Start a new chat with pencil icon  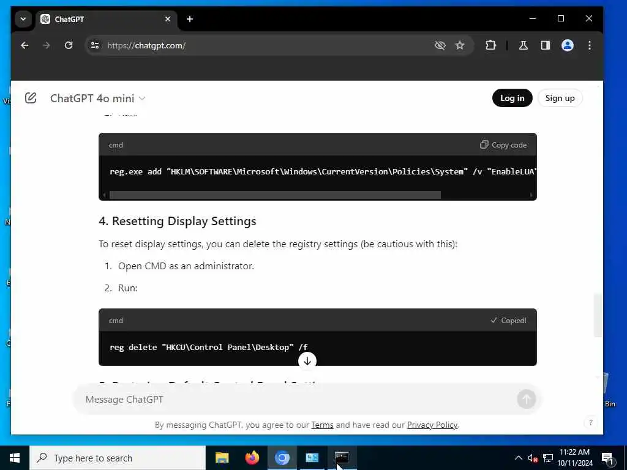pos(31,98)
